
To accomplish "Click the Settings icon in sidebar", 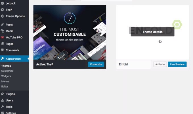I will tap(2, 113).
